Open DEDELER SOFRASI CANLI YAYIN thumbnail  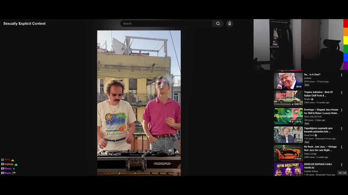coord(288,169)
